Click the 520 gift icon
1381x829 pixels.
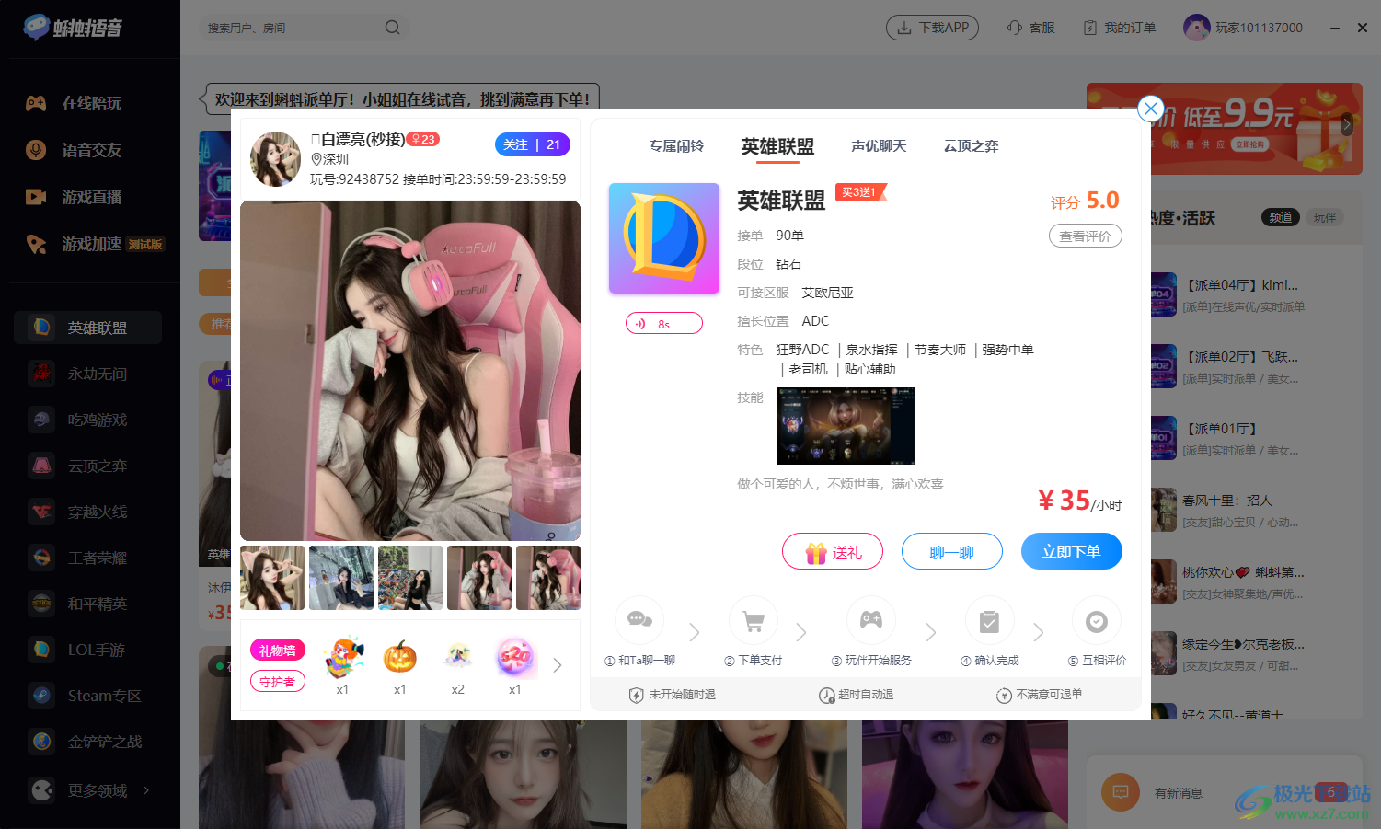coord(515,657)
